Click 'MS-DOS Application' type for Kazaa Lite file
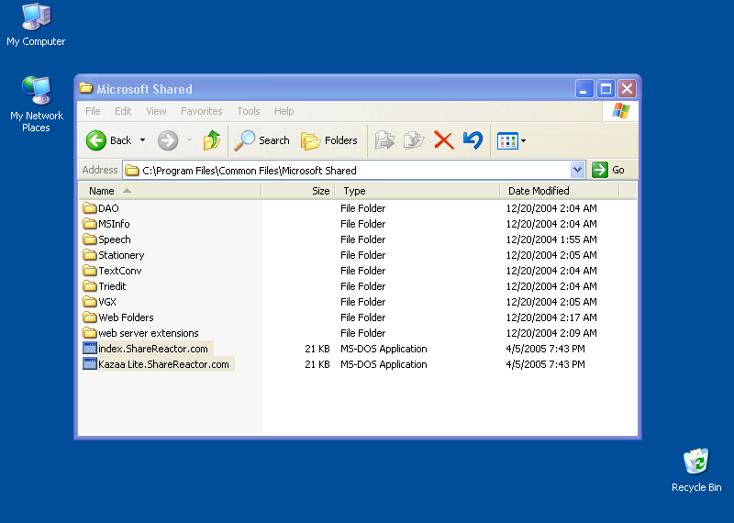The width and height of the screenshot is (734, 523). [384, 364]
